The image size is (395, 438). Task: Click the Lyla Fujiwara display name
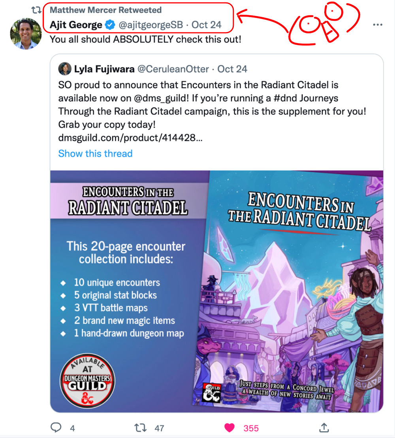(x=104, y=69)
